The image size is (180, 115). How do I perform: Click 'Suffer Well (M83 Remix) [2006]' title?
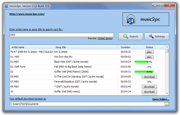point(71,72)
